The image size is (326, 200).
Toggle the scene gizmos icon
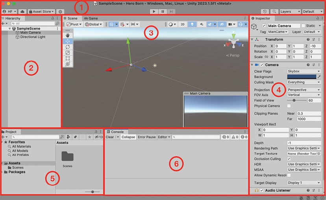coord(241,24)
